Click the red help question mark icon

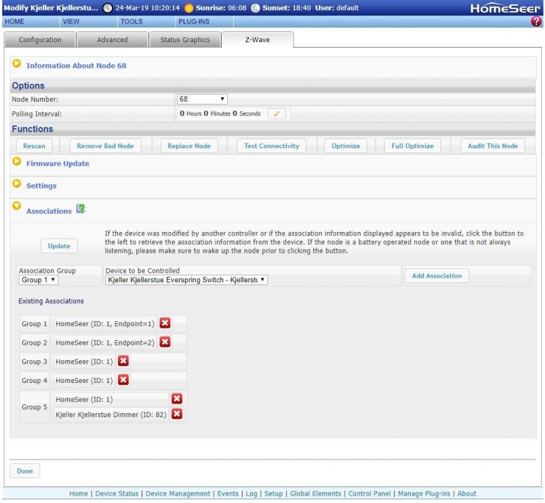click(x=536, y=21)
